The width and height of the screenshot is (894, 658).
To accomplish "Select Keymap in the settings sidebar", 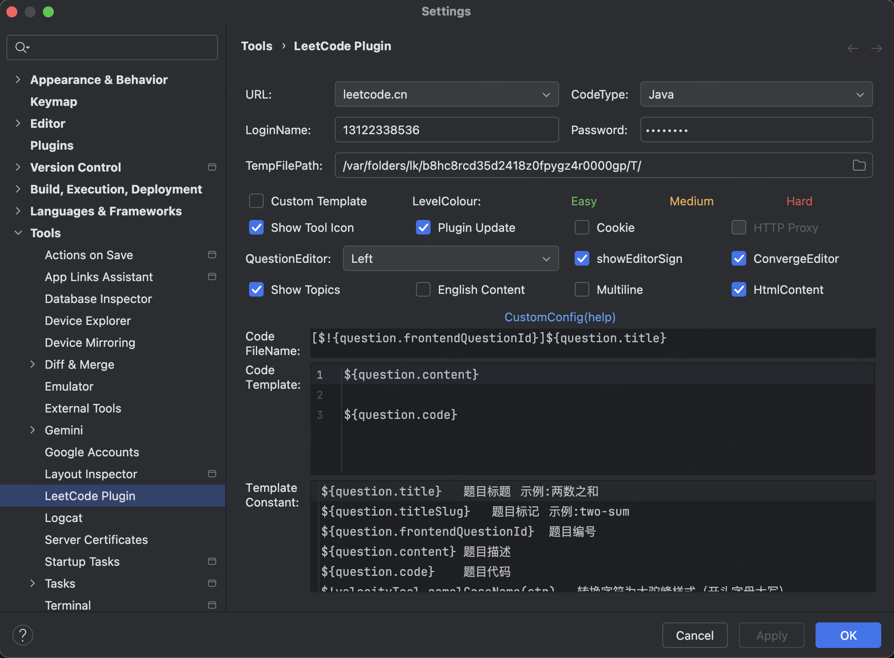I will (53, 101).
